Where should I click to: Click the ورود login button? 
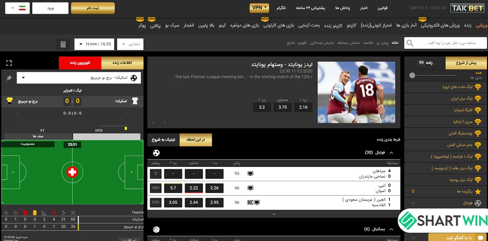tap(50, 8)
